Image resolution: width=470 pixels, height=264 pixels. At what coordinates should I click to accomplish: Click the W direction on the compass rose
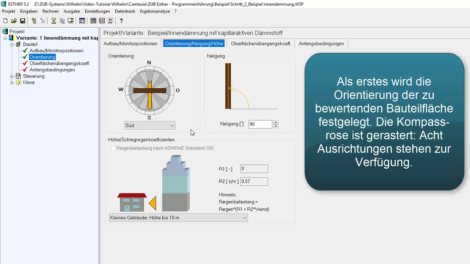(x=121, y=89)
